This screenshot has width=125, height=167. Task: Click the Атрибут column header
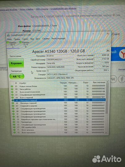23,83
